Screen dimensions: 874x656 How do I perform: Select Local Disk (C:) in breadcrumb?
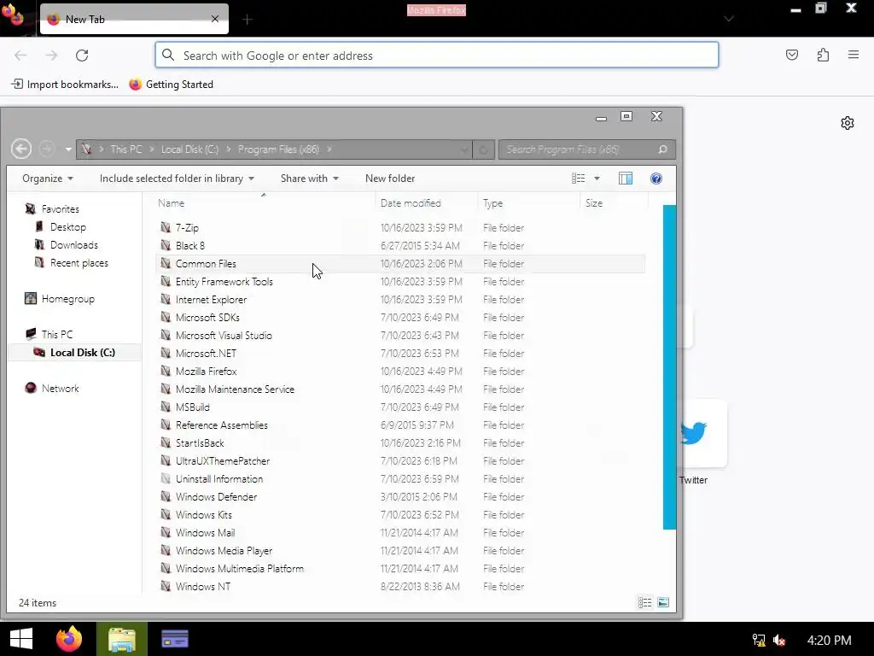pos(189,149)
